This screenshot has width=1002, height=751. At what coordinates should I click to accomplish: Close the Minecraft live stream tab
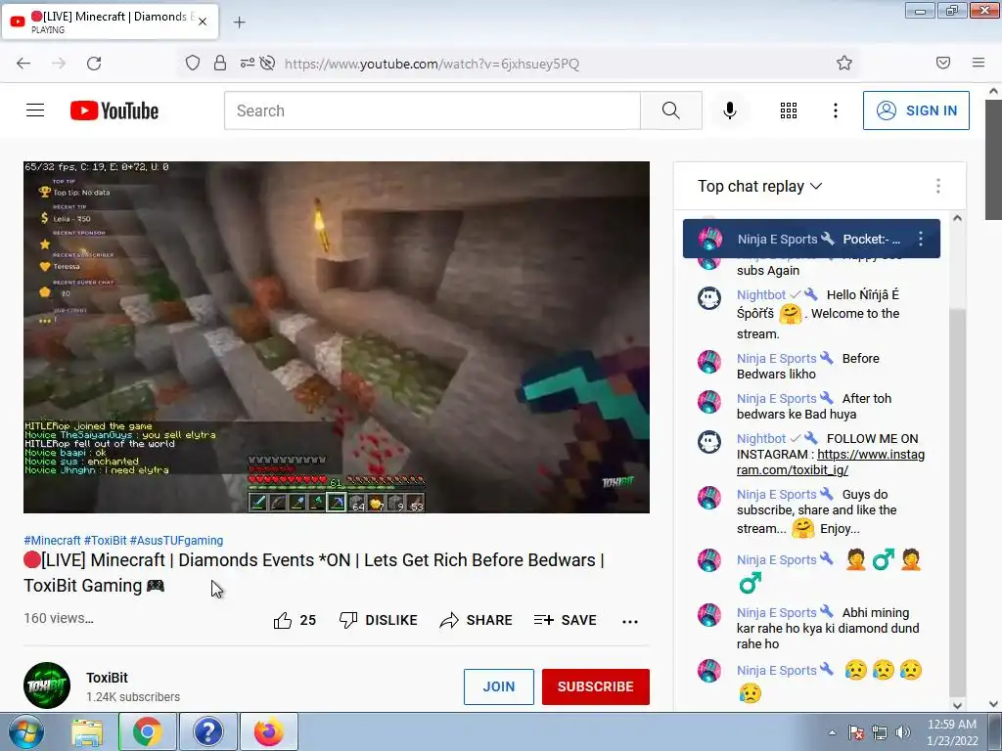point(203,22)
